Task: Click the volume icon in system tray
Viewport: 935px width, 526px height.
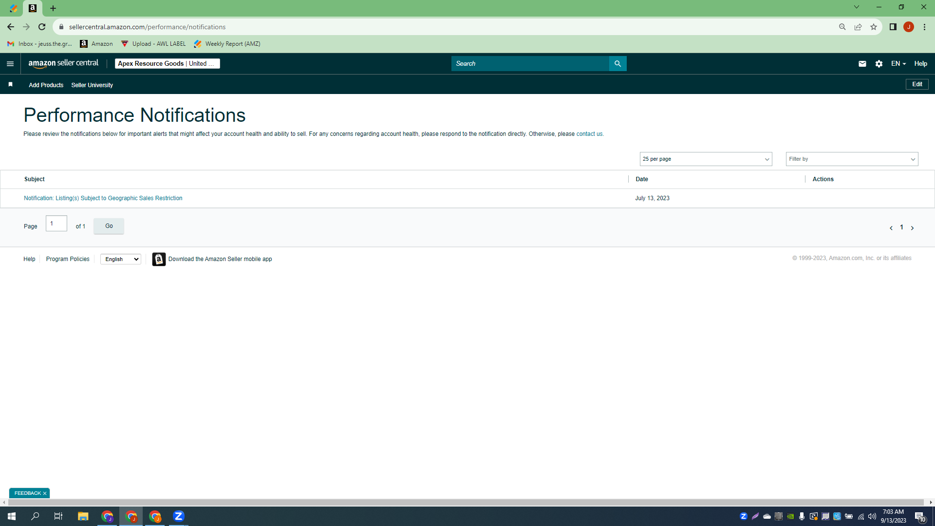Action: [872, 516]
